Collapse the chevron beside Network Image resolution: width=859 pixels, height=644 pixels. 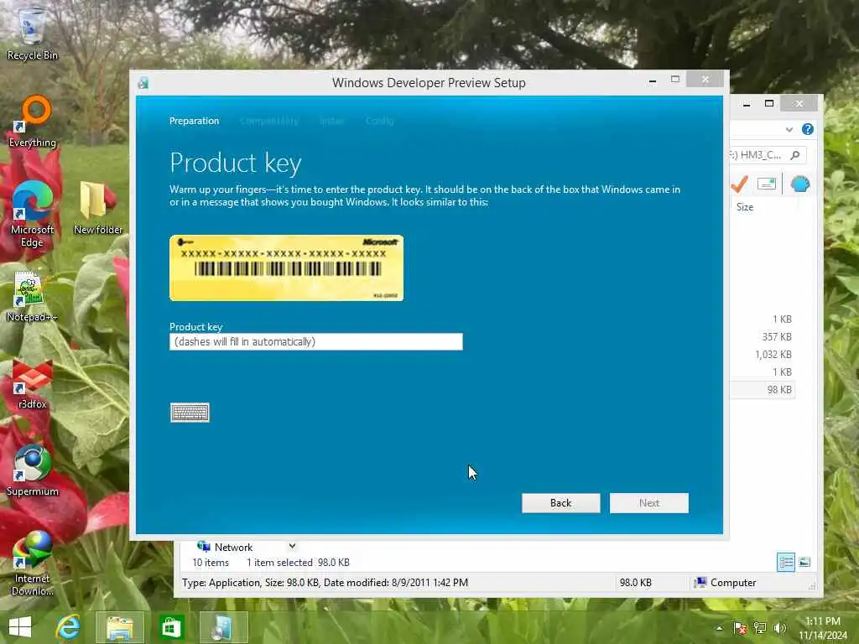pos(292,546)
